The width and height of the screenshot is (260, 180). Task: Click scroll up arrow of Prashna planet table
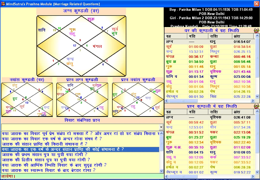tap(257, 111)
